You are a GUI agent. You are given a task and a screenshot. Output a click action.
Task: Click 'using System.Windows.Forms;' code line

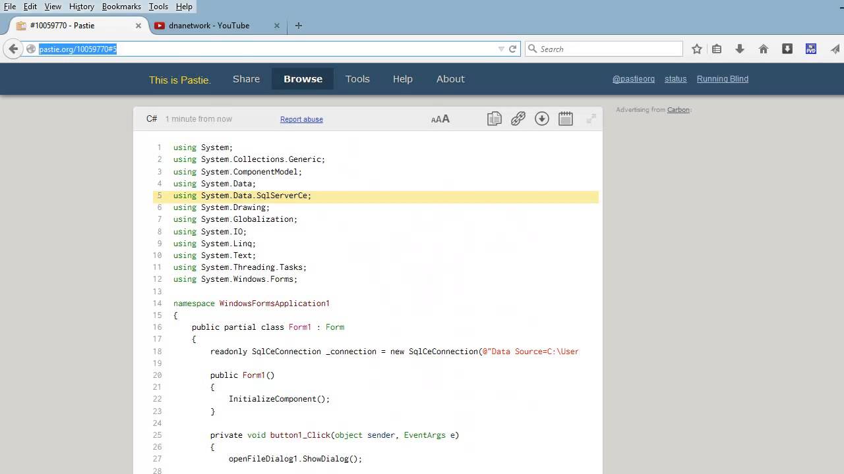235,279
